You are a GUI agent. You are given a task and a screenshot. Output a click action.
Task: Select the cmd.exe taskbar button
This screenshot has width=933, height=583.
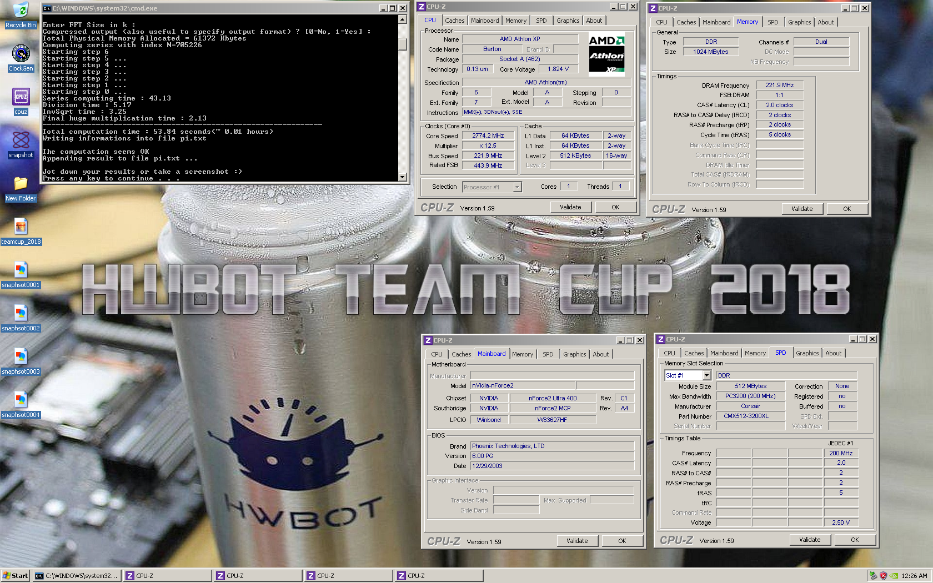77,576
